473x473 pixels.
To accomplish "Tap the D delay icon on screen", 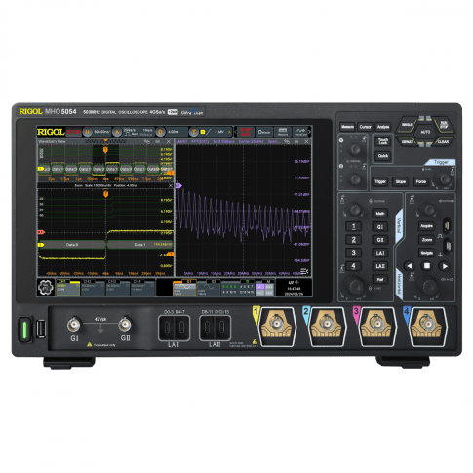I will pos(160,132).
